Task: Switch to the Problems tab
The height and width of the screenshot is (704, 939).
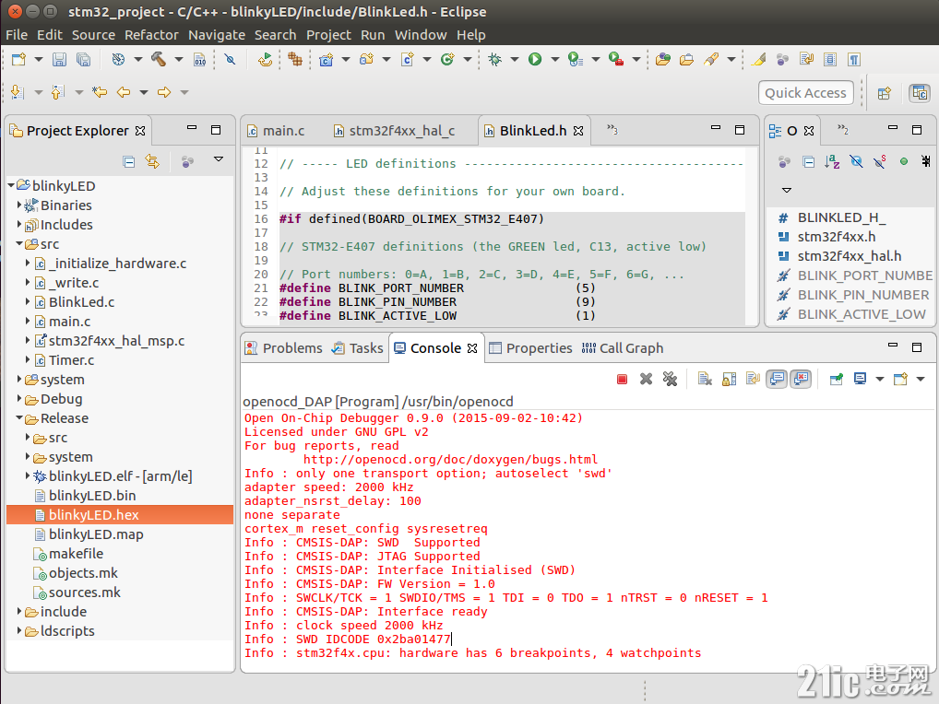Action: click(x=284, y=348)
